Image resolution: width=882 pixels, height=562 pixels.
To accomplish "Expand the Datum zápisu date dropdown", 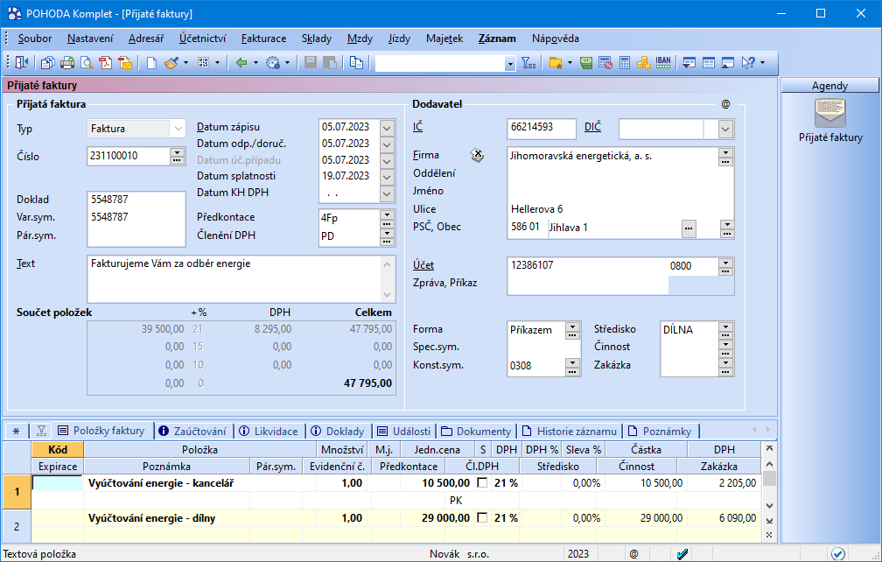I will (x=387, y=128).
